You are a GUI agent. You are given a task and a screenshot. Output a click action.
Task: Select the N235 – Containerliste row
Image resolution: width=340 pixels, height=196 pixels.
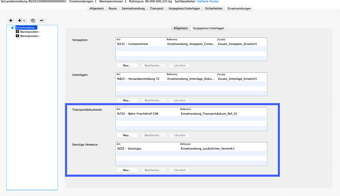pos(191,44)
